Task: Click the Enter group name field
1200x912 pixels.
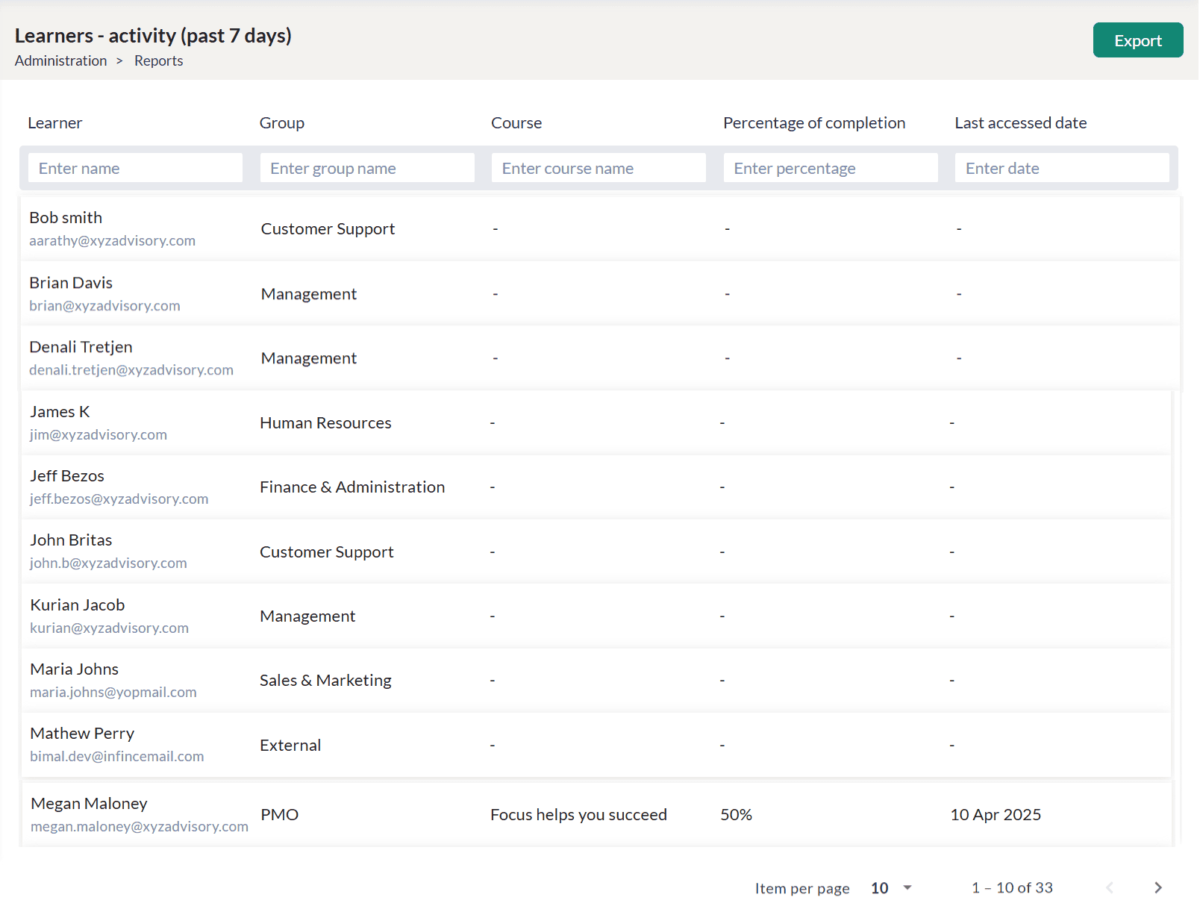Action: 367,168
